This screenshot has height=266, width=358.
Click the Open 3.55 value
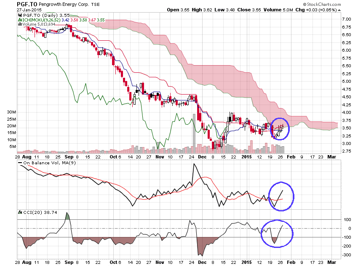[178, 10]
